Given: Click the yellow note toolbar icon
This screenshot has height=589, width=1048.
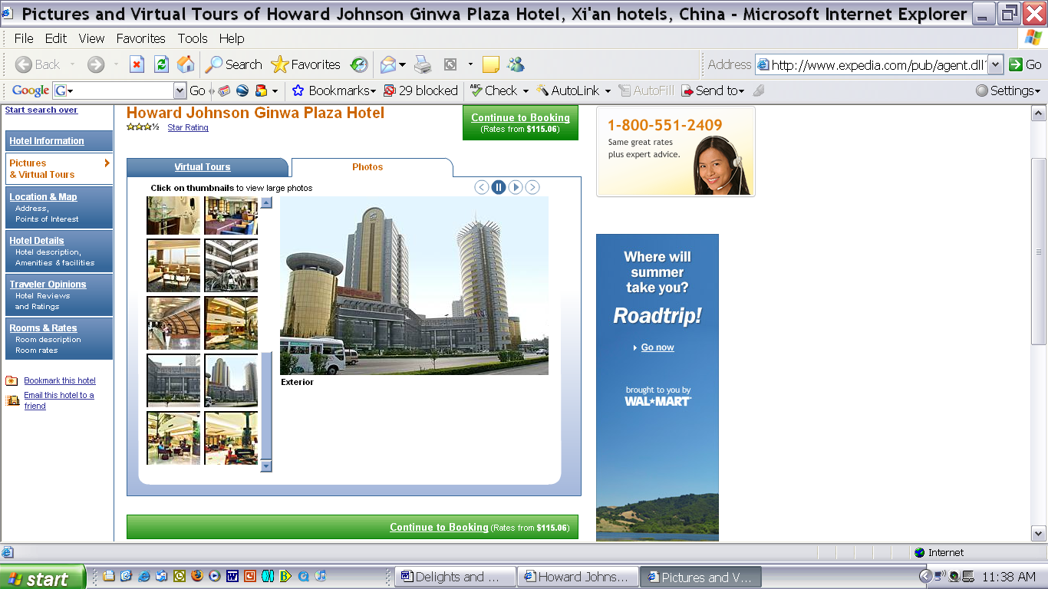Looking at the screenshot, I should [x=491, y=64].
